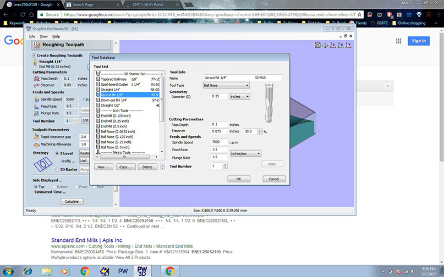444x277 pixels.
Task: Click Google Sign in button
Action: coord(419,41)
